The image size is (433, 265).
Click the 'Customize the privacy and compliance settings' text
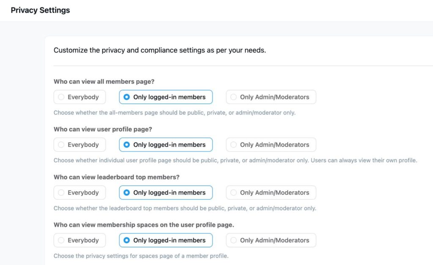[159, 50]
